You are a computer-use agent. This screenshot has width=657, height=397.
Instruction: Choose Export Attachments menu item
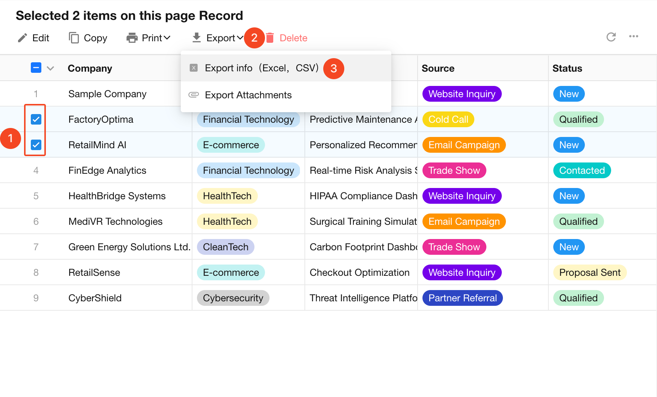tap(248, 95)
